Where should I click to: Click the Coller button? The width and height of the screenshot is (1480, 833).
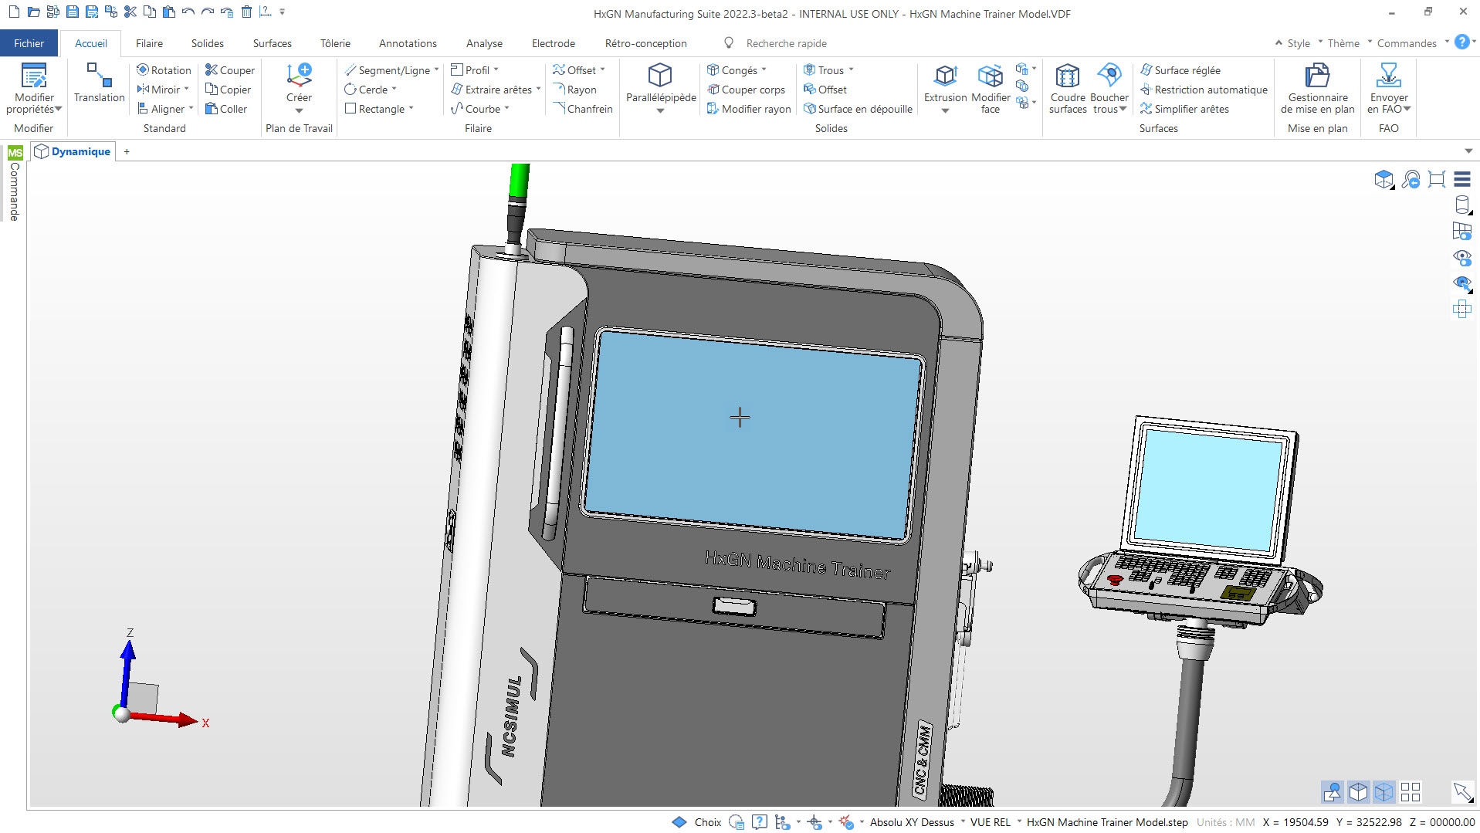click(x=226, y=109)
